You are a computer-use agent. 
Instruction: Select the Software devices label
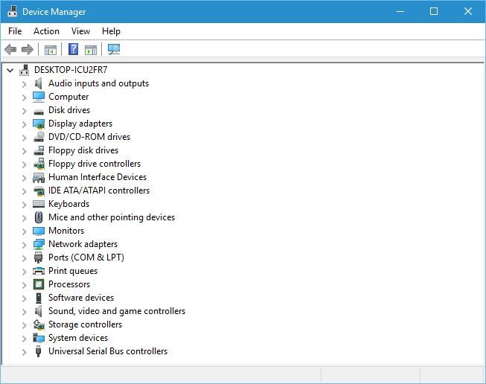coord(81,298)
